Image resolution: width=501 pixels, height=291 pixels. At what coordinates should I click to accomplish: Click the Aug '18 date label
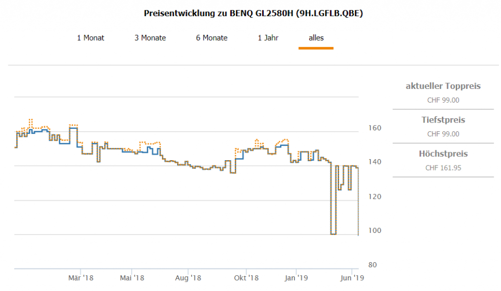coord(188,278)
